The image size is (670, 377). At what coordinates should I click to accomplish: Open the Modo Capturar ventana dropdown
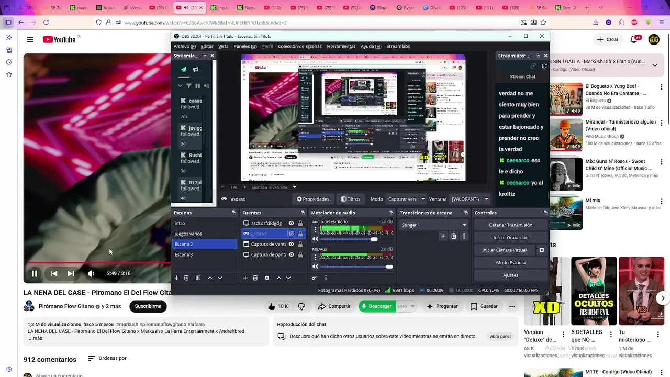tap(406, 199)
